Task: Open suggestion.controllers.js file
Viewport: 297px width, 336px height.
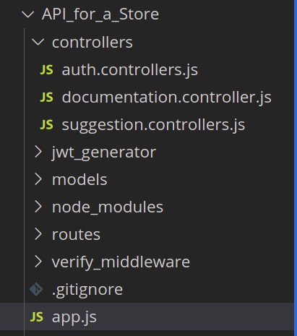Action: click(153, 125)
